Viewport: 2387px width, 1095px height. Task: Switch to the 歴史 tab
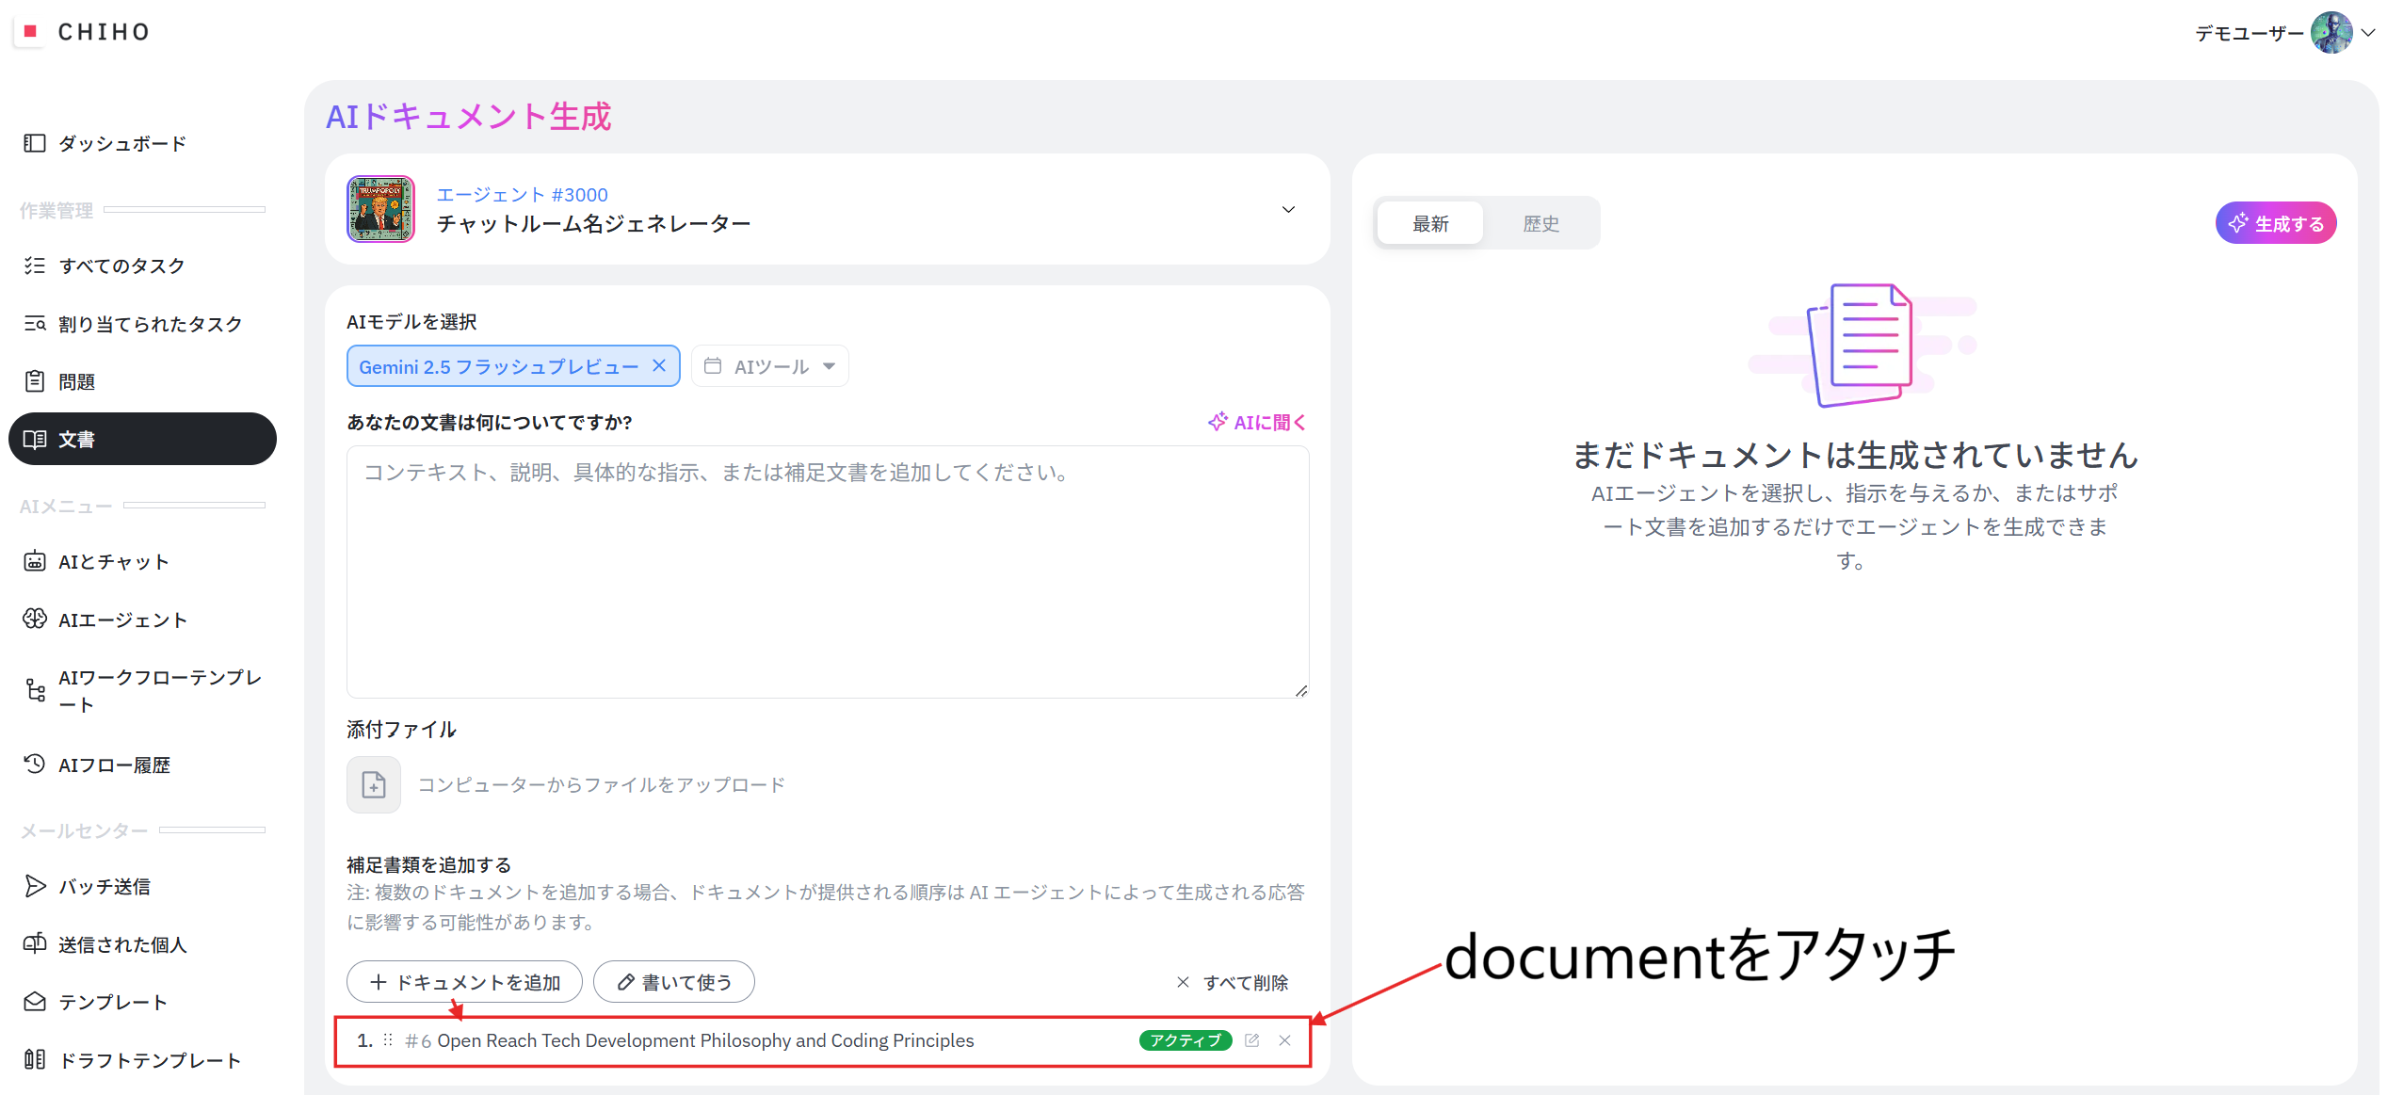click(x=1540, y=224)
